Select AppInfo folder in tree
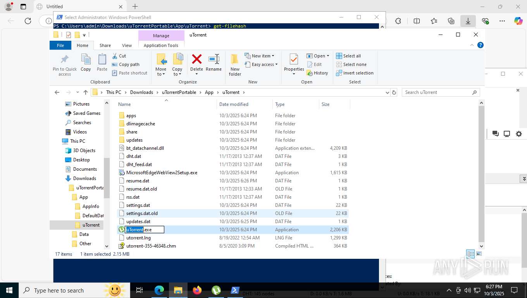527x298 pixels. click(91, 206)
